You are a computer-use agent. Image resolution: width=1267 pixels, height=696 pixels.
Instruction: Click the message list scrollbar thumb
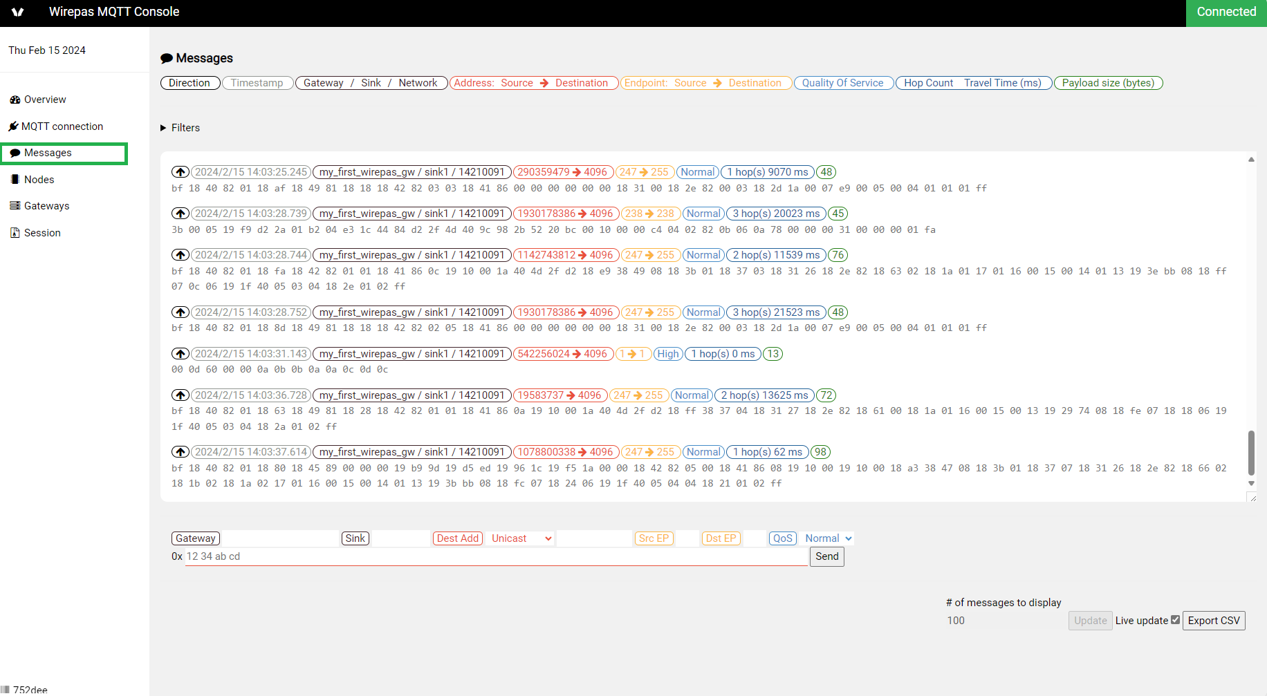point(1251,453)
